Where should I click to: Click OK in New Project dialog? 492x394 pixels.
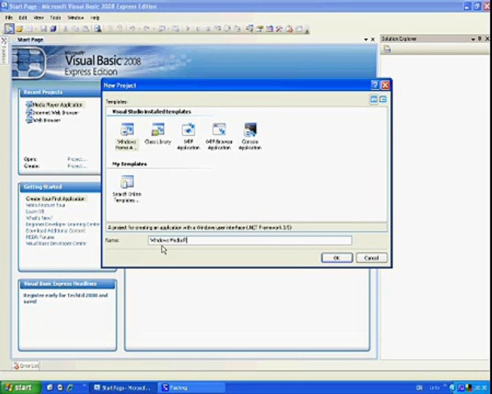pos(337,258)
